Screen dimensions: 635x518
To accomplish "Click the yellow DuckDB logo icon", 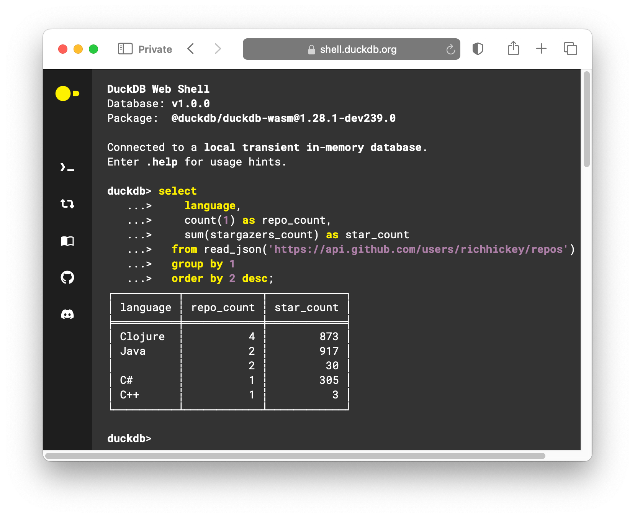I will coord(67,93).
